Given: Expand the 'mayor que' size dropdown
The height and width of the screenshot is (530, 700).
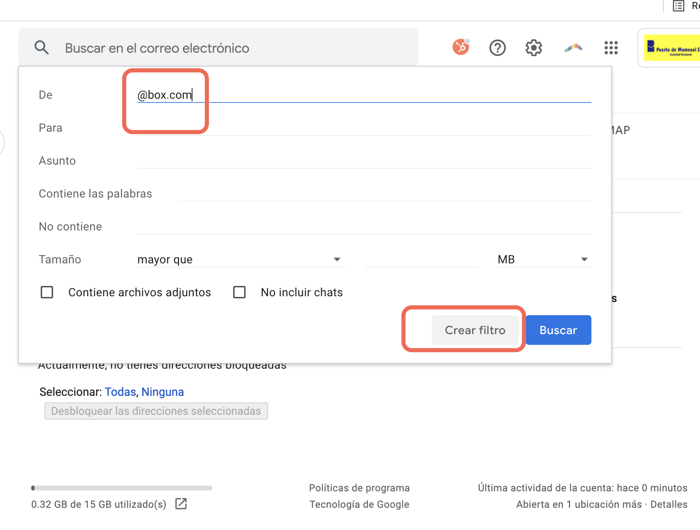Looking at the screenshot, I should [x=241, y=259].
